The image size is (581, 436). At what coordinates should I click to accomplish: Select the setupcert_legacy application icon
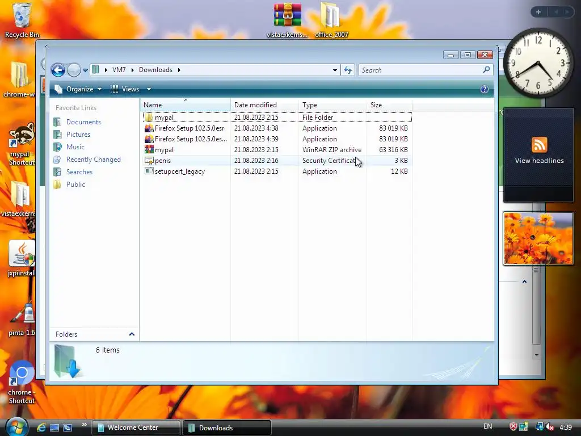click(149, 171)
